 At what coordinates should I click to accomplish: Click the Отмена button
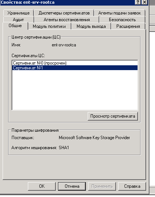(72, 186)
